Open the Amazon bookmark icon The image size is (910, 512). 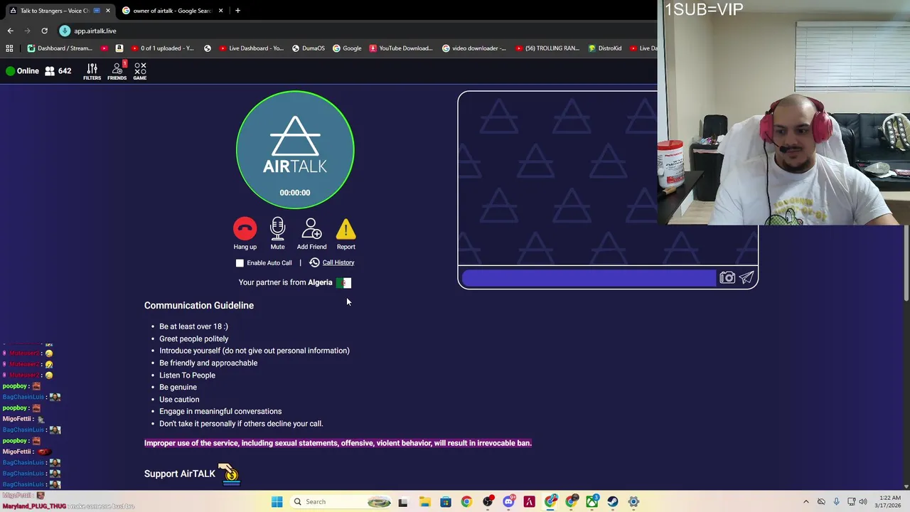119,48
